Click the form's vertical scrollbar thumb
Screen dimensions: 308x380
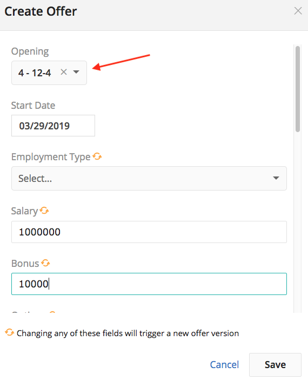tap(298, 89)
